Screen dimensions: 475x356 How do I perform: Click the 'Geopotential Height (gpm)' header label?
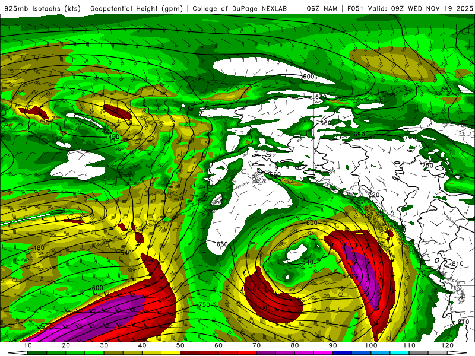137,8
